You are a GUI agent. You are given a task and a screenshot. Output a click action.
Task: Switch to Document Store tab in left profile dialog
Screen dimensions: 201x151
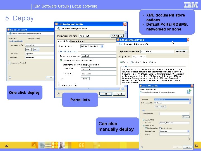click(78, 41)
